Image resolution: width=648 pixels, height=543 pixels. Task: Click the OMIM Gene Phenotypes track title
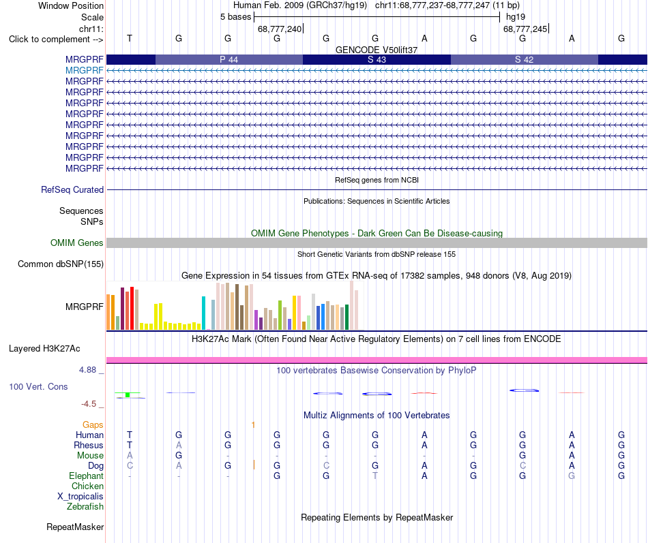(377, 233)
